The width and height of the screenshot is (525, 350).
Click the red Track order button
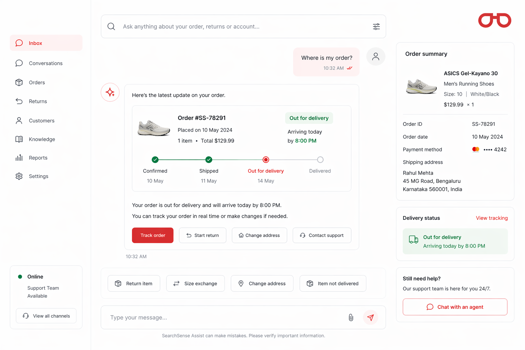pos(153,235)
